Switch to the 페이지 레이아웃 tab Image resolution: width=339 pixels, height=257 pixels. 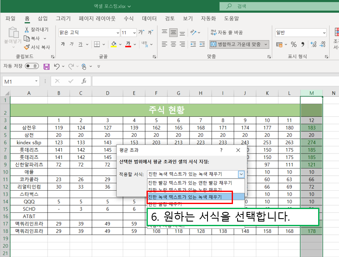97,19
